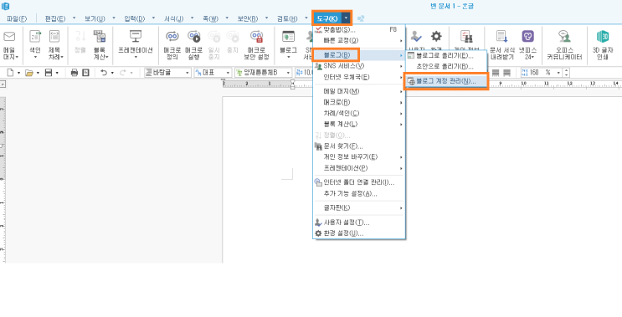Open the 검토(H) menu
Screen dimensions: 622x317
287,18
